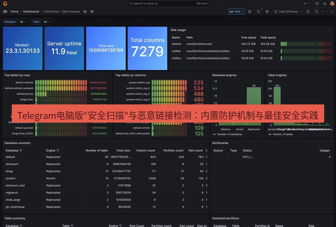Click the Grafana logo
The width and height of the screenshot is (336, 227).
pyautogui.click(x=5, y=4)
